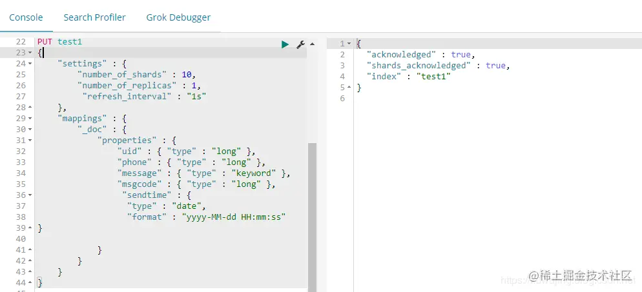The image size is (642, 292).
Task: Click the value 10 for number_of_shards
Action: pyautogui.click(x=187, y=75)
